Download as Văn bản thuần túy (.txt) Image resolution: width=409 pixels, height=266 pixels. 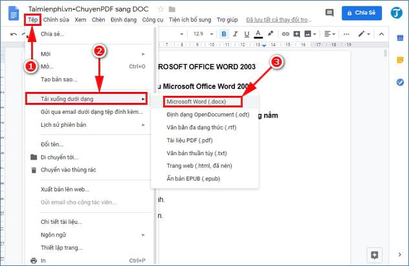(205, 153)
